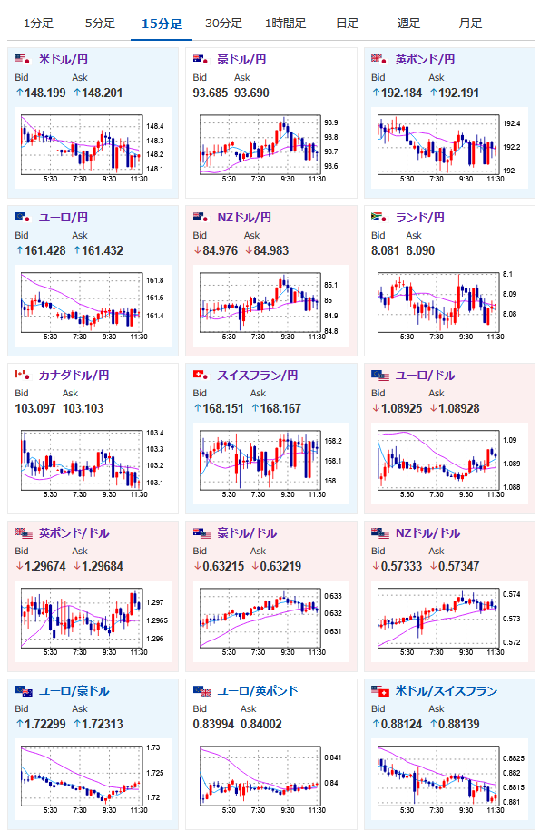The width and height of the screenshot is (540, 830).
Task: Click the US/Japan flag icon for 米ドル/円
Action: pos(22,59)
